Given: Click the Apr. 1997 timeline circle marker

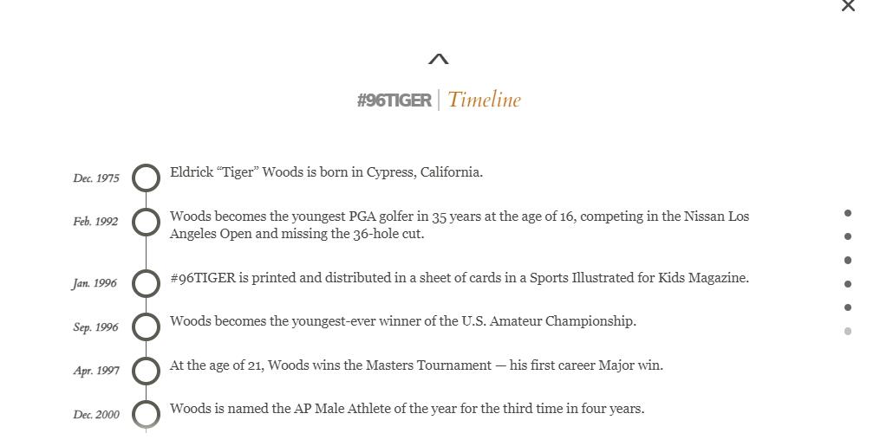Looking at the screenshot, I should click(147, 371).
